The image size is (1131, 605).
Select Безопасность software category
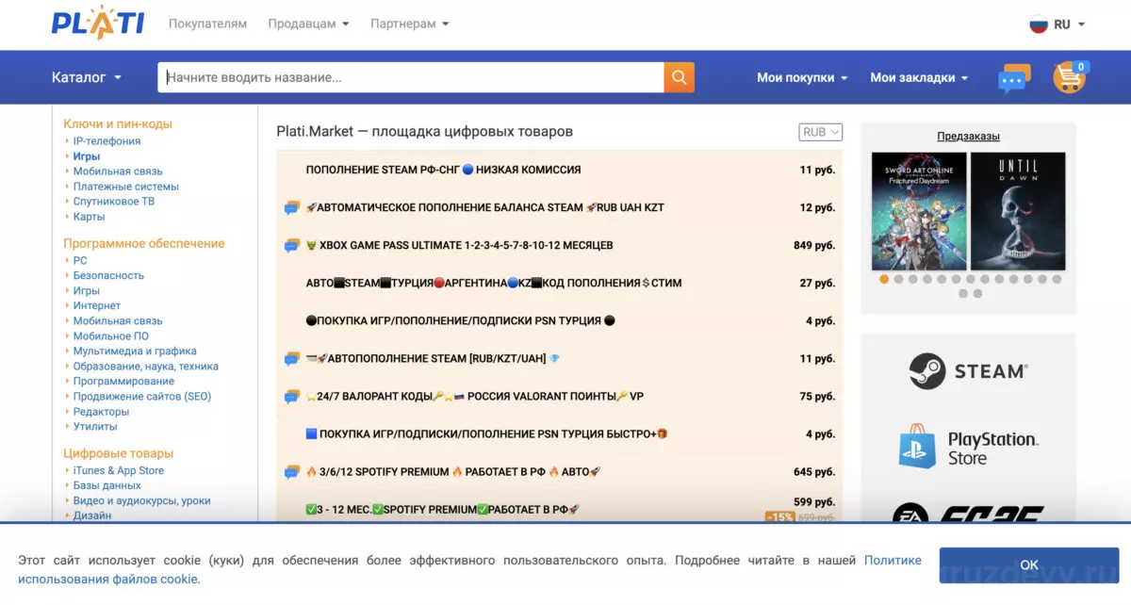click(108, 276)
